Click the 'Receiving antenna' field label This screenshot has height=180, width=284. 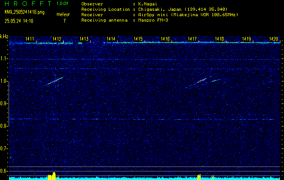coord(104,20)
